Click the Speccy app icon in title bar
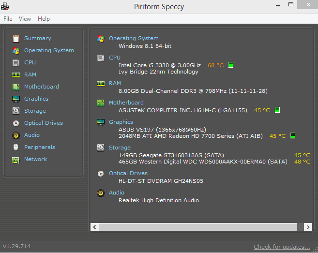This screenshot has height=253, width=318. coord(5,6)
